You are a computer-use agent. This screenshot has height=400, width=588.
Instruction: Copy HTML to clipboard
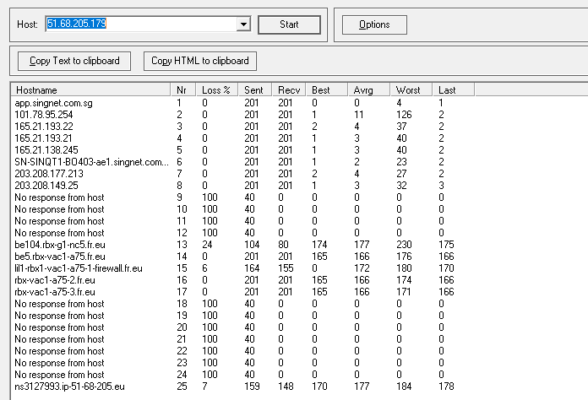tap(199, 61)
